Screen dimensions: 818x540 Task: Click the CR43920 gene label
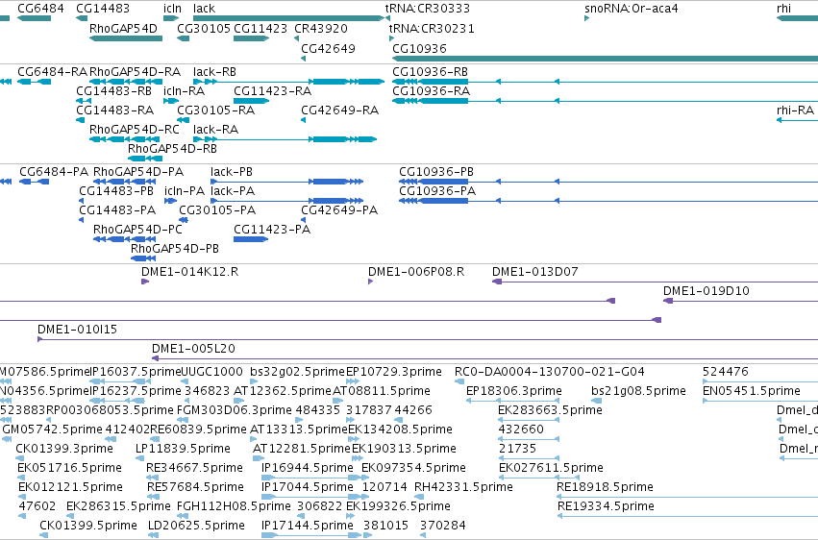pyautogui.click(x=321, y=28)
